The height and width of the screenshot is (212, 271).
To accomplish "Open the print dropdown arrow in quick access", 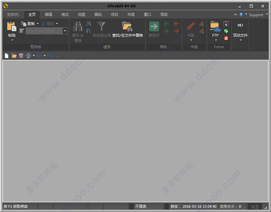I will (x=34, y=55).
